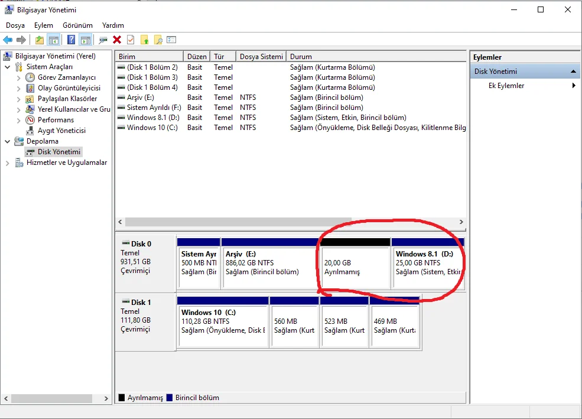Screen dimensions: 582x419
Task: Open the Eylem menu
Action: click(43, 25)
